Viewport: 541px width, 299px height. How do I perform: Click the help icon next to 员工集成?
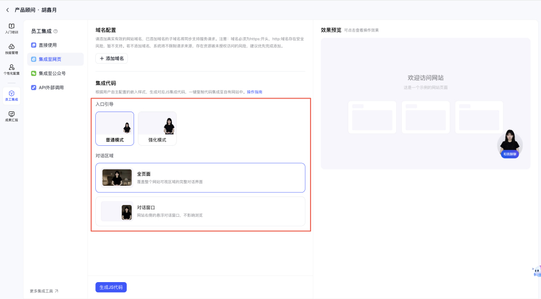[x=55, y=32]
